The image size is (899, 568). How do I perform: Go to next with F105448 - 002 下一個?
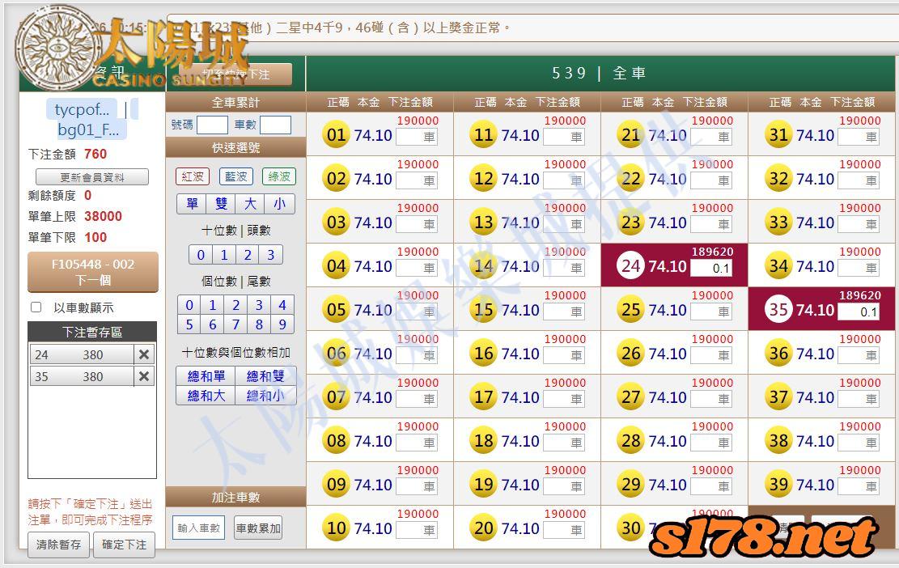tap(93, 272)
